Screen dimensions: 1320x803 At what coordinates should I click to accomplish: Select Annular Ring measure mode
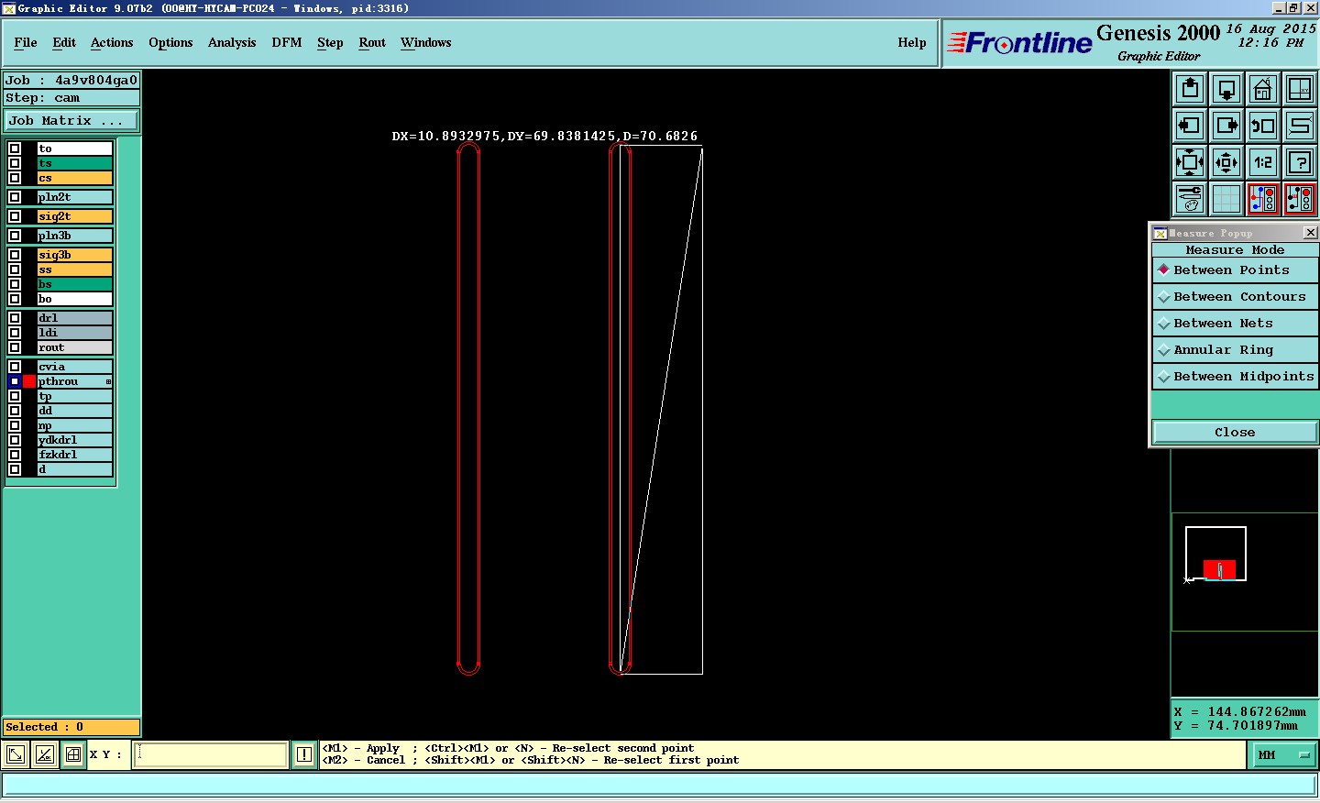point(1235,350)
